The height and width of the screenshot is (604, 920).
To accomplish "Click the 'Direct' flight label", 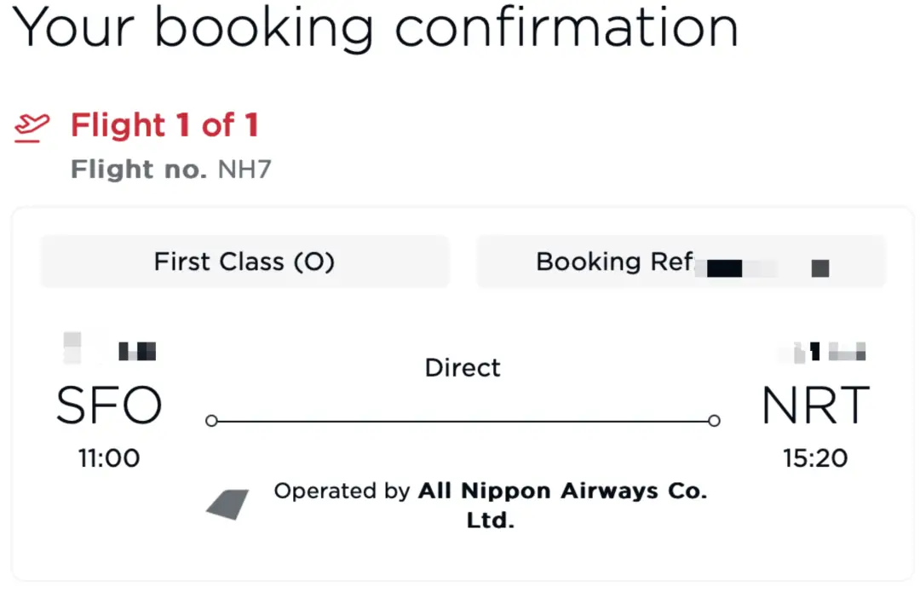I will point(463,368).
